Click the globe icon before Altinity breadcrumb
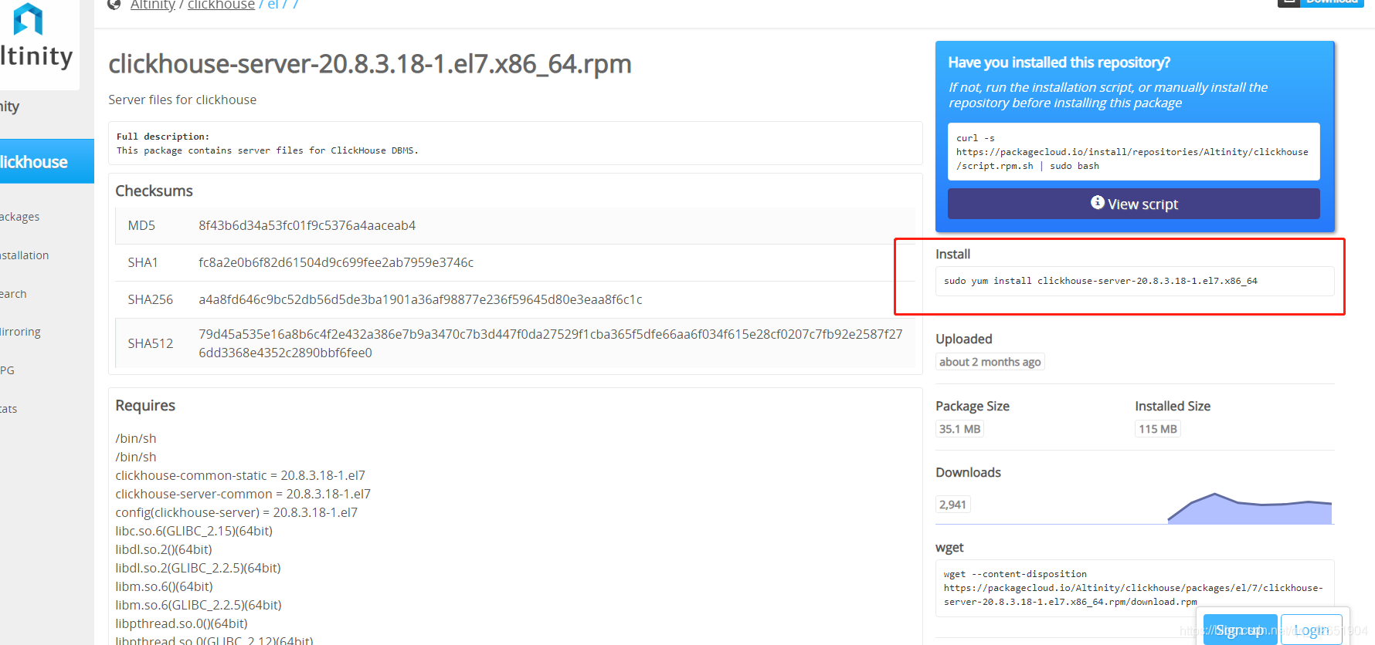 tap(114, 4)
